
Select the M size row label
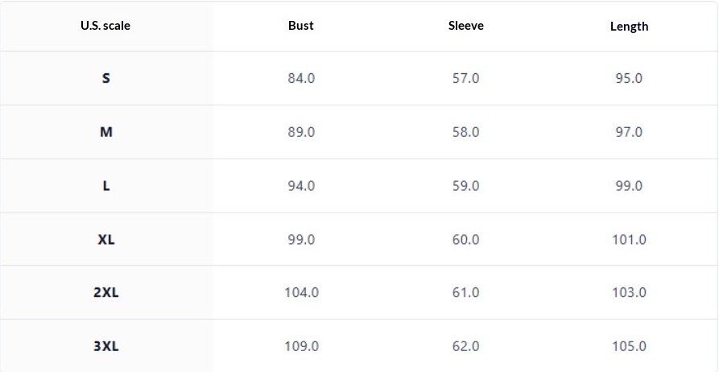tap(105, 132)
